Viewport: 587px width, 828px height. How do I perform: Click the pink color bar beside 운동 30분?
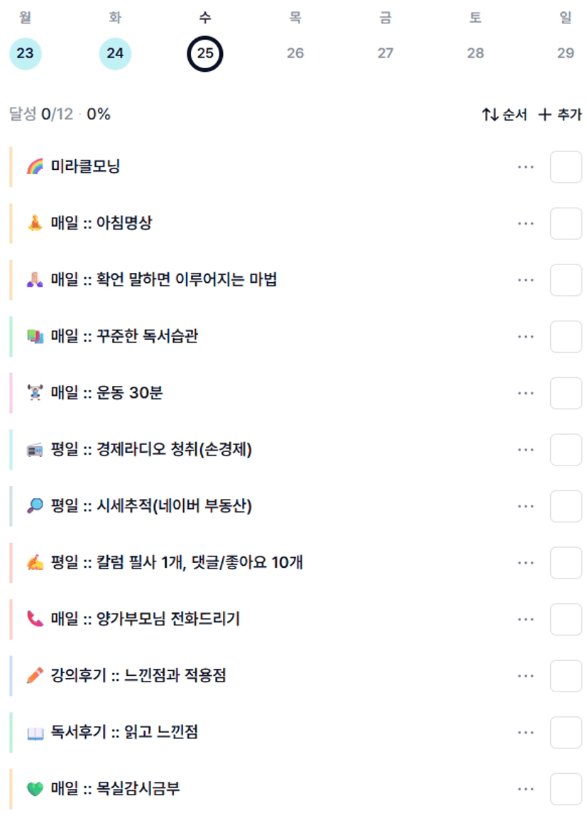pyautogui.click(x=11, y=393)
